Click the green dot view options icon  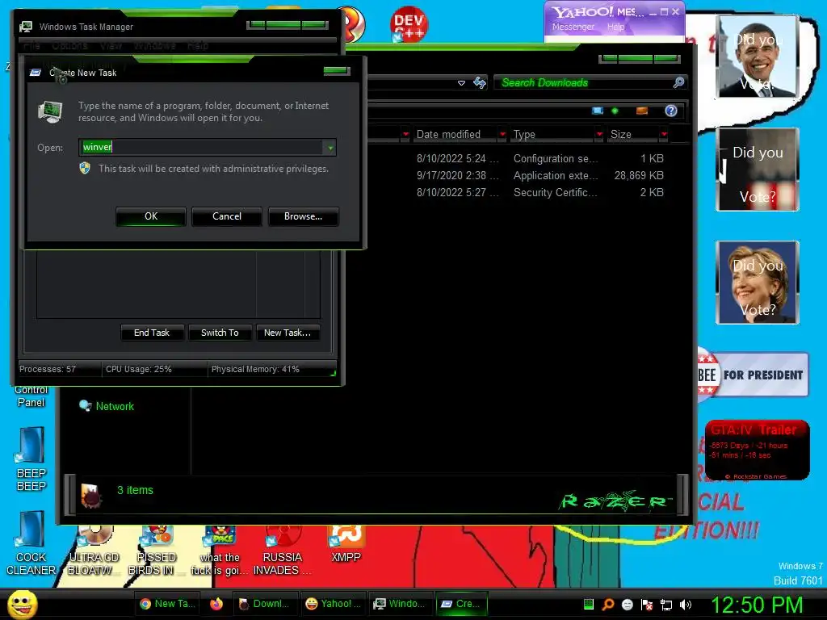(615, 111)
